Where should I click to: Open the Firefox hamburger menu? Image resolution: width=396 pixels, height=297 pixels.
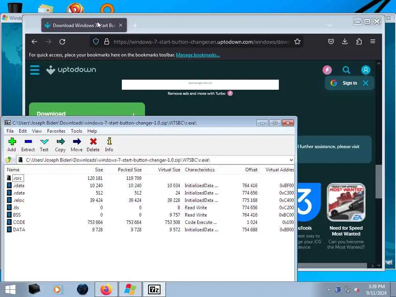373,41
